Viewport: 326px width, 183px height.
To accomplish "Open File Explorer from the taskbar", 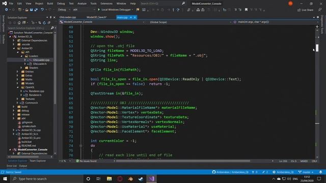I will click(109, 178).
